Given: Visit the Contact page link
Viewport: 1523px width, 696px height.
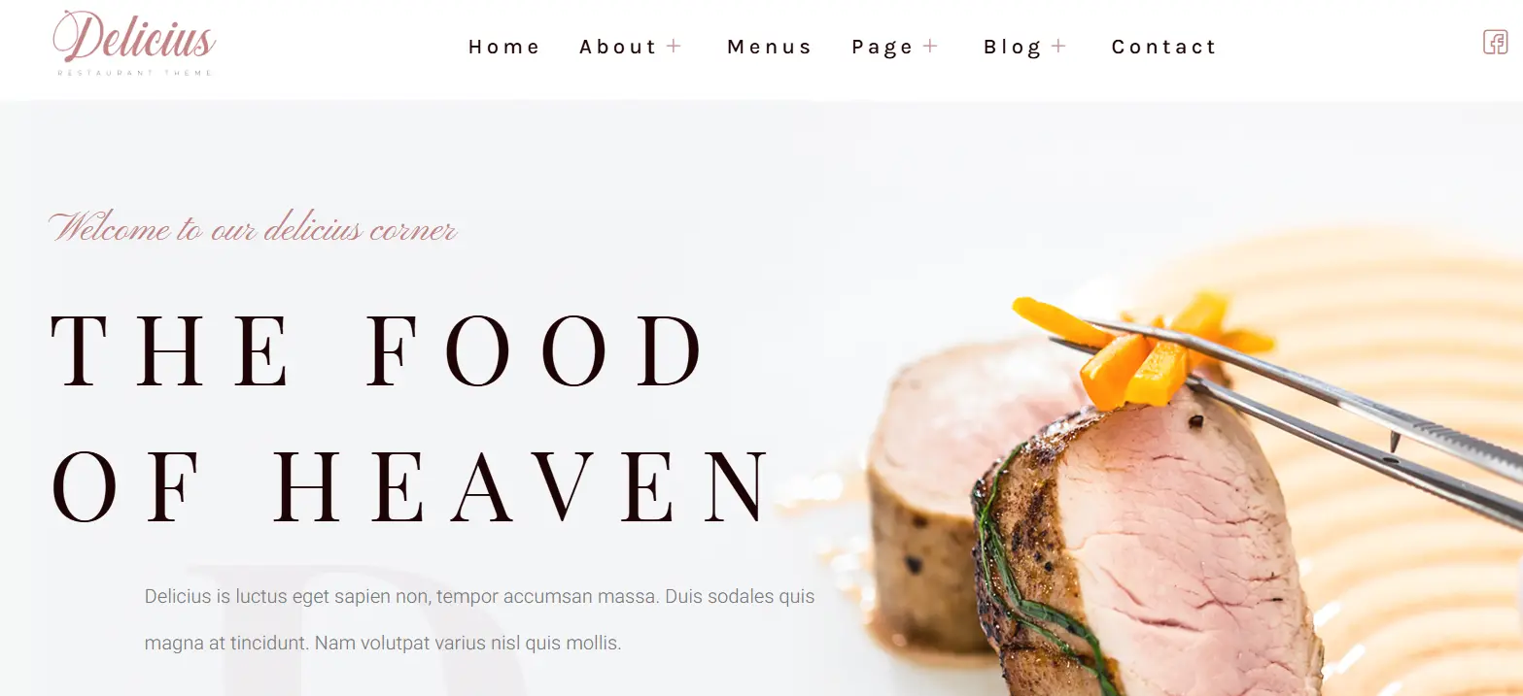Looking at the screenshot, I should click(x=1163, y=47).
